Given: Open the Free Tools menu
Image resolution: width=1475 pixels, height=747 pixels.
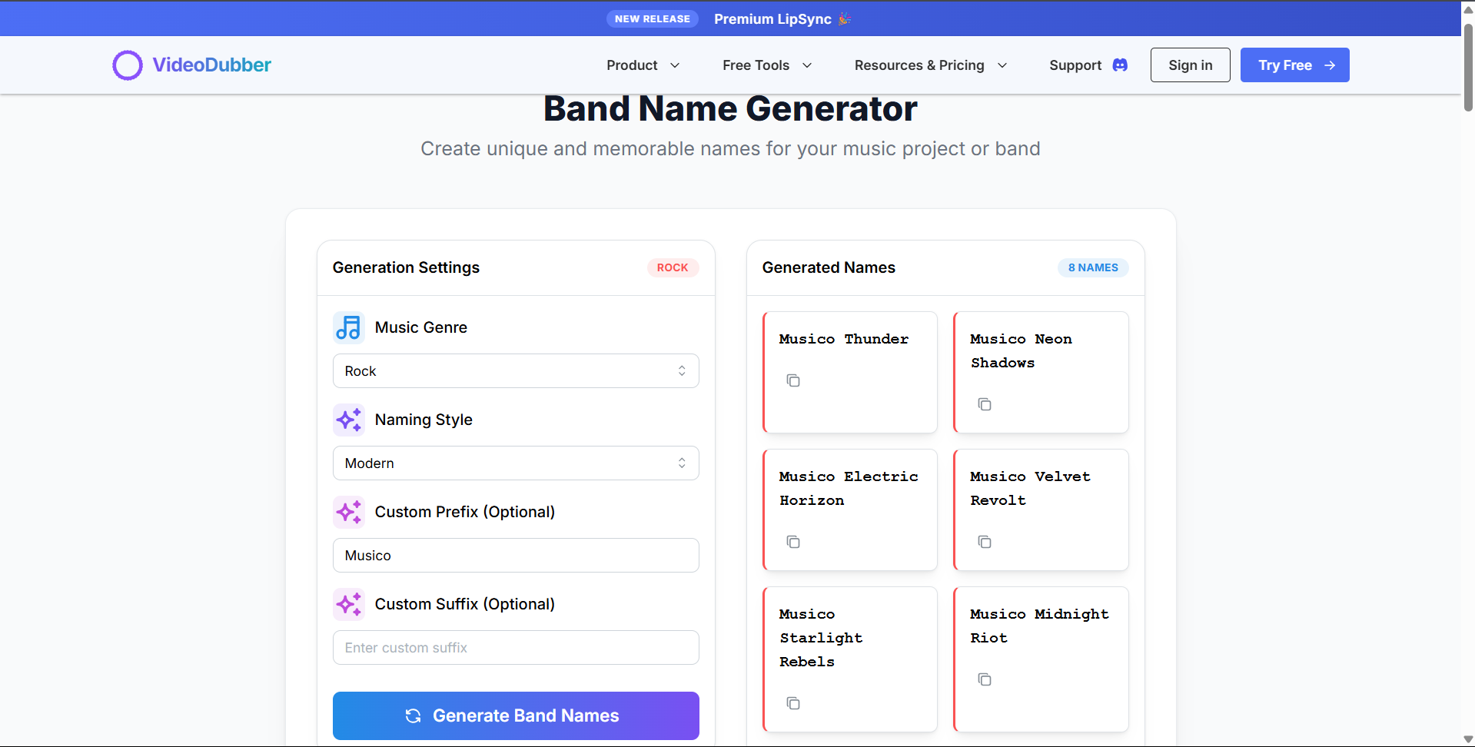Looking at the screenshot, I should [766, 65].
